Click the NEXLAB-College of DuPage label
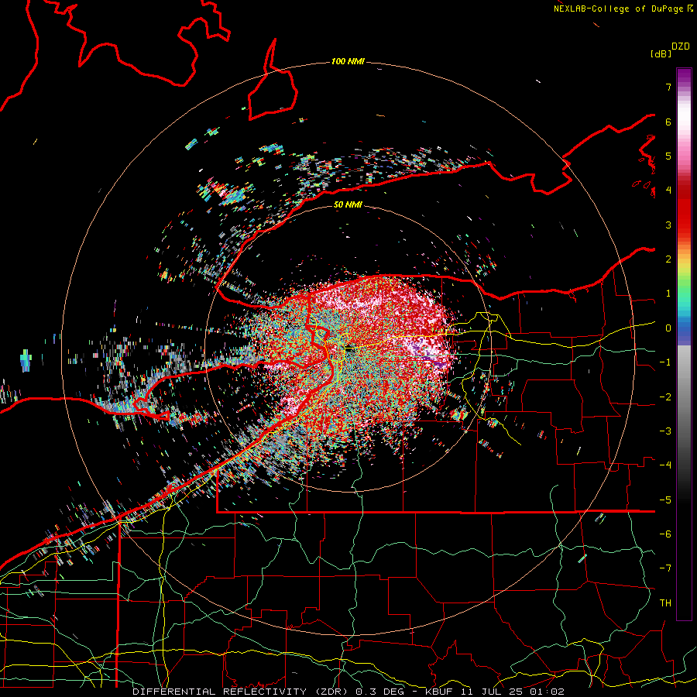This screenshot has width=697, height=697. click(623, 9)
